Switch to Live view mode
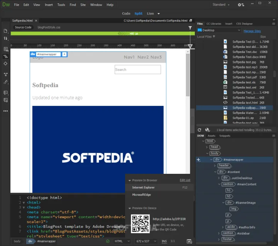Viewport: 278px width, 246px height. [151, 14]
